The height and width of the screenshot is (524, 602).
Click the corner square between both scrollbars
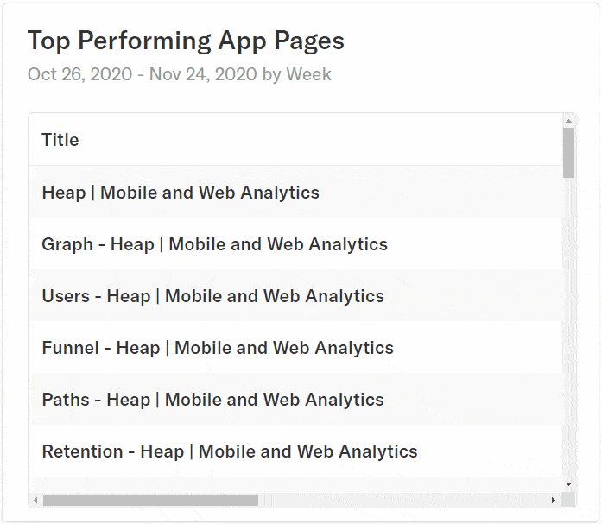[x=567, y=500]
